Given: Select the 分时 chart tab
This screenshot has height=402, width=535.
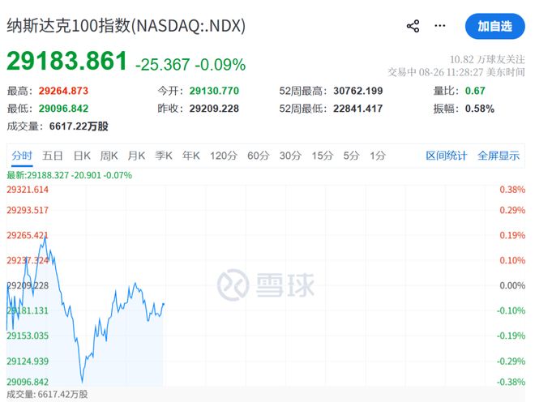Looking at the screenshot, I should (22, 156).
